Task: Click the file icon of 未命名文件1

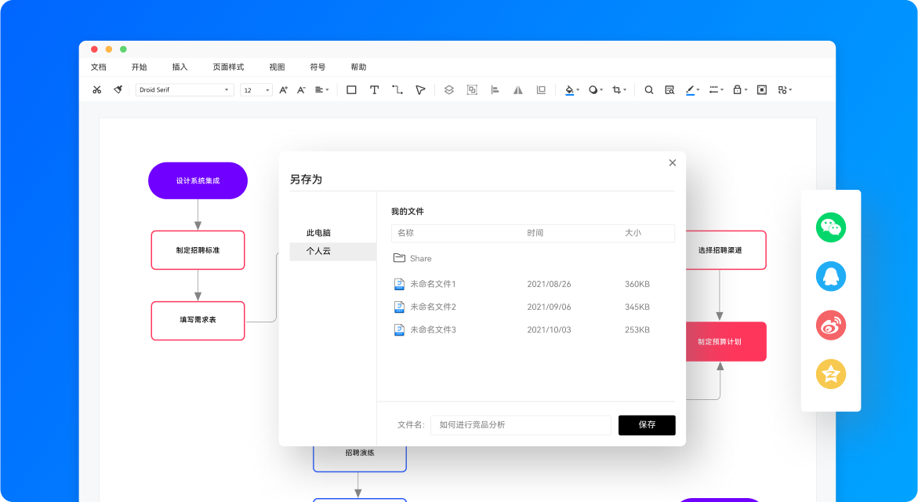Action: [x=399, y=284]
